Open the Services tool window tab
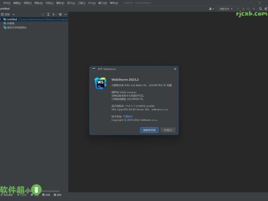This screenshot has height=201, width=268. point(58,195)
